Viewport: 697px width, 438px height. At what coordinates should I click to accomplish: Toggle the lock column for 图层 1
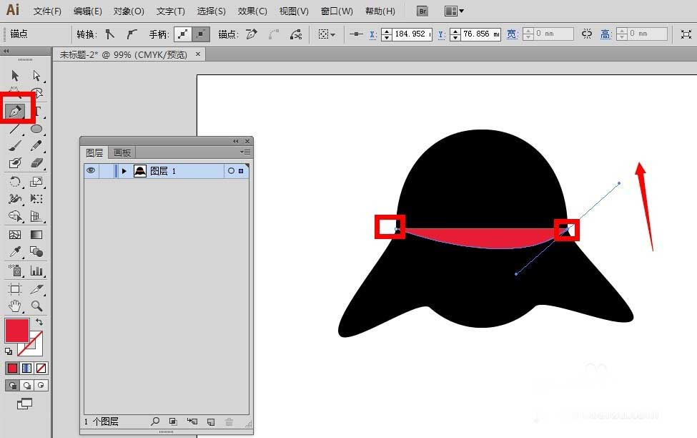[106, 171]
